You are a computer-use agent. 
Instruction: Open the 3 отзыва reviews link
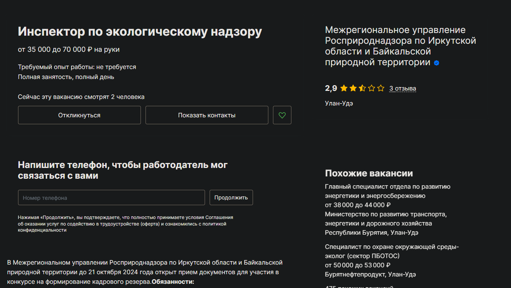(403, 89)
